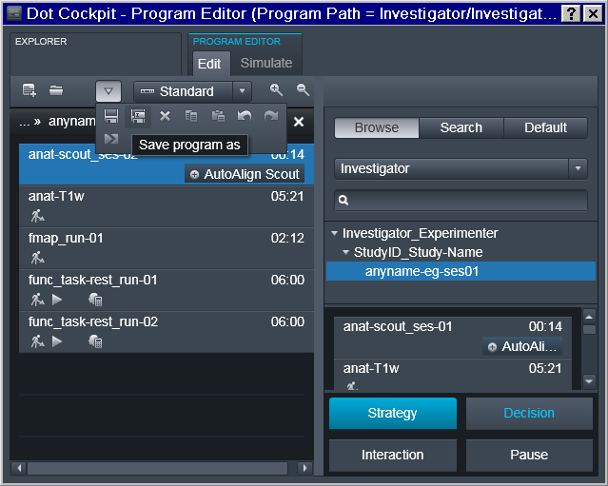Image resolution: width=608 pixels, height=486 pixels.
Task: Click person icon under func_task-rest_run-02
Action: point(38,341)
